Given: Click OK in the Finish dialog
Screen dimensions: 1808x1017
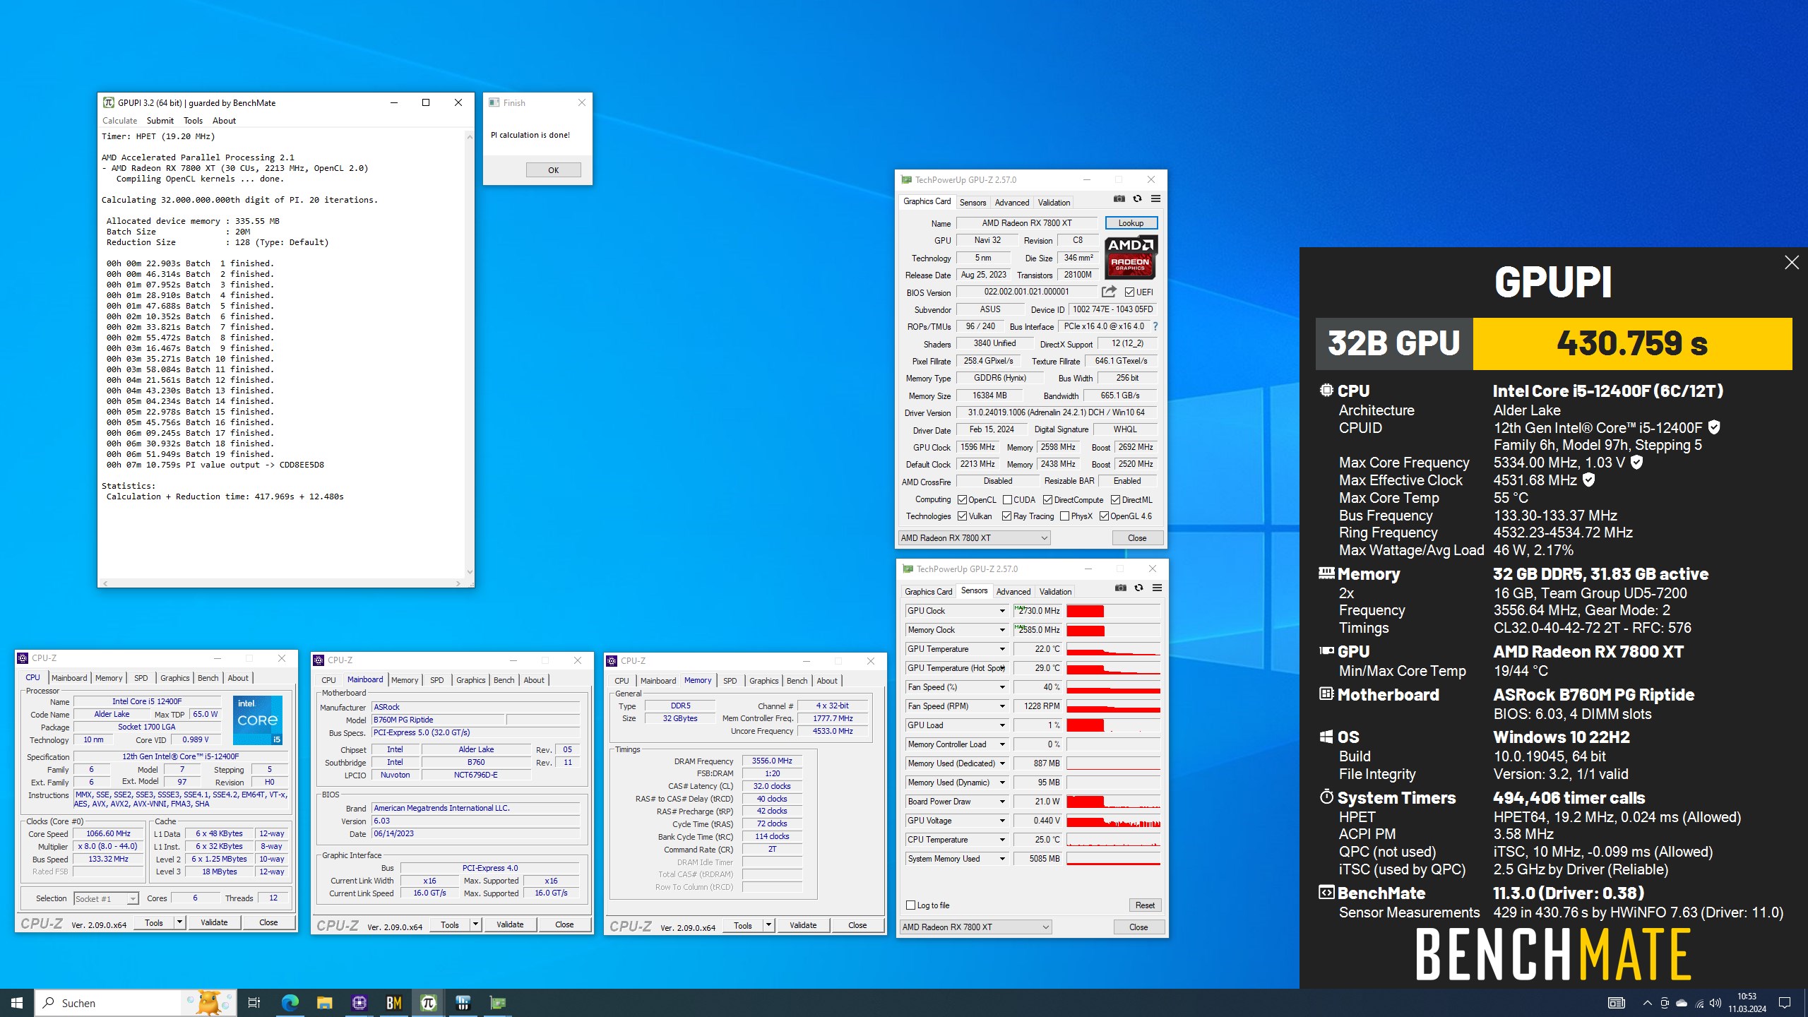Looking at the screenshot, I should (x=553, y=170).
